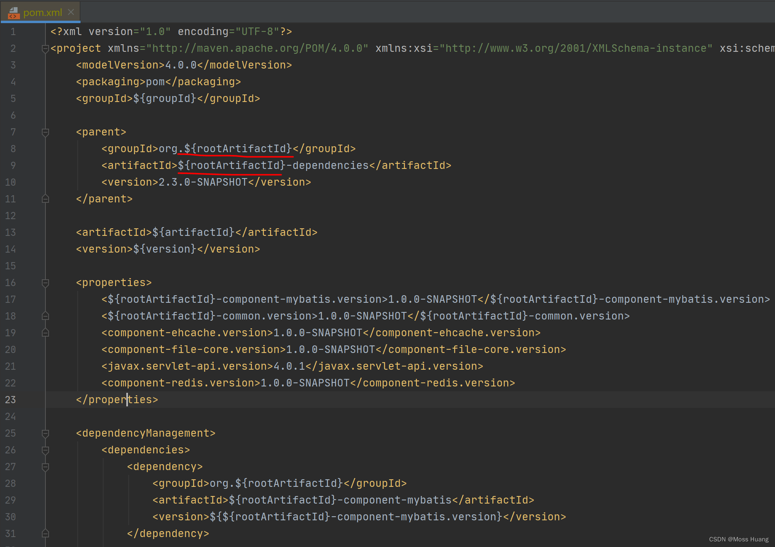Click line number 1 in the gutter
Screen dimensions: 775x547
[13, 32]
